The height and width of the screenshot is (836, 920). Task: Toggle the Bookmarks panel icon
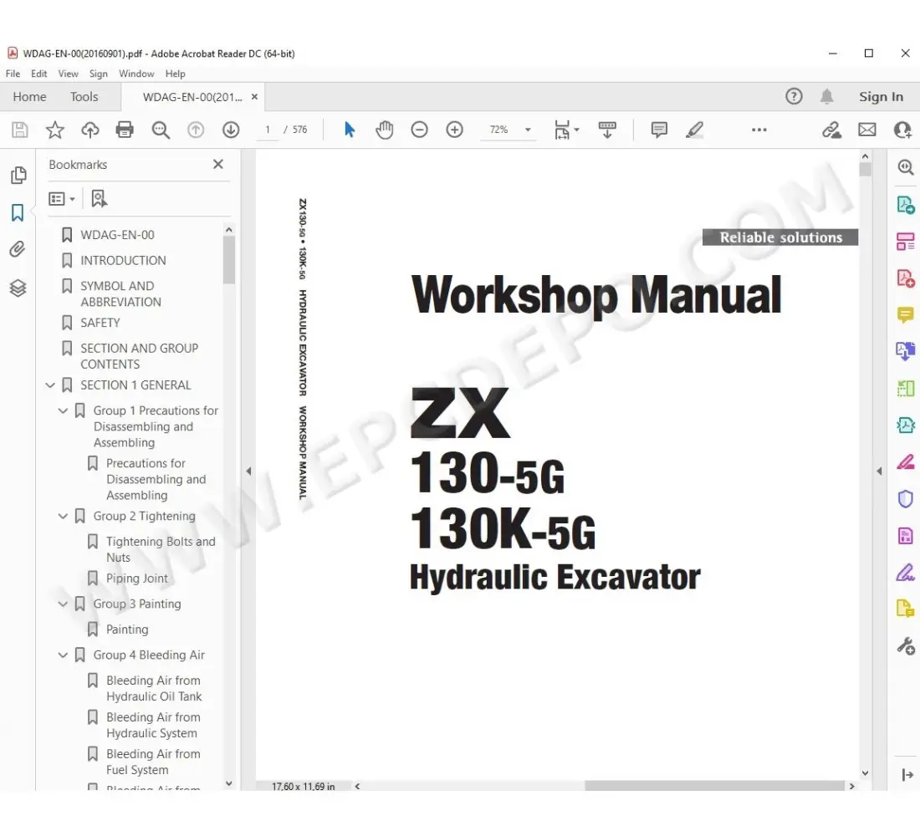point(18,213)
